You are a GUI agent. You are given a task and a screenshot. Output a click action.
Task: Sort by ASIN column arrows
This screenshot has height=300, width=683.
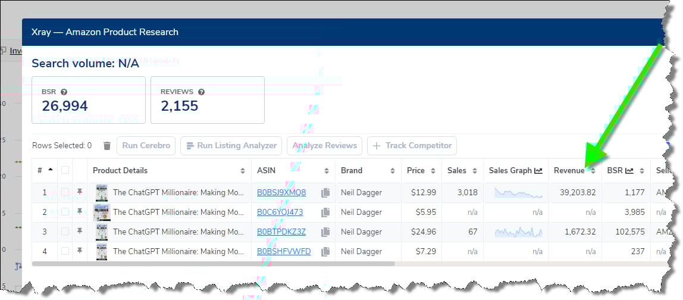(326, 171)
